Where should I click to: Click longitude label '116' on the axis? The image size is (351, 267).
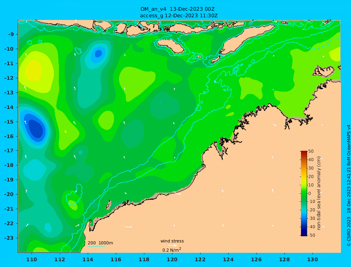click(x=116, y=259)
